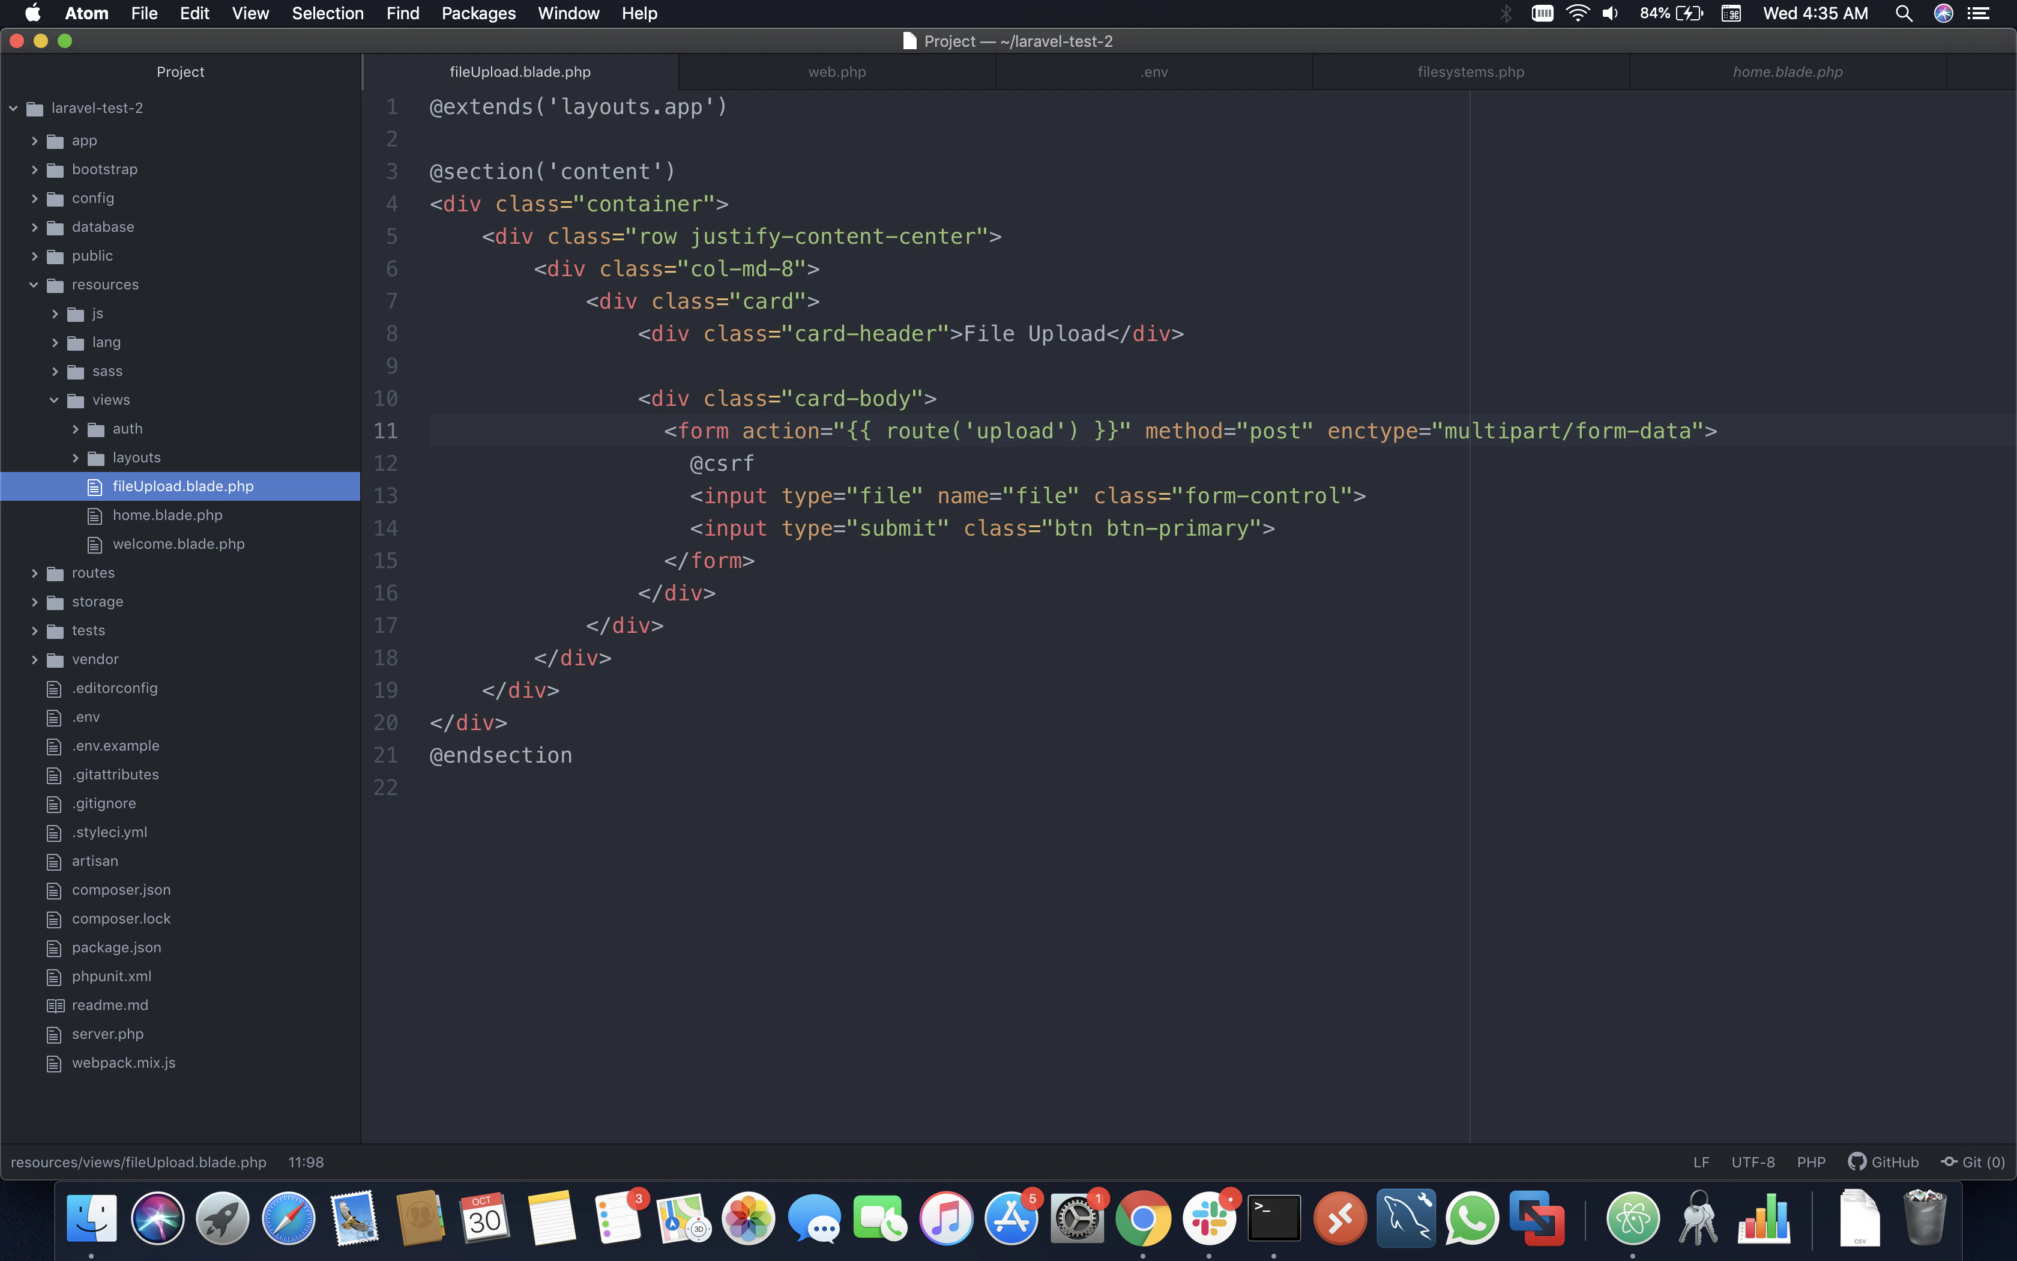Collapse the resources folder
This screenshot has width=2017, height=1261.
[34, 285]
